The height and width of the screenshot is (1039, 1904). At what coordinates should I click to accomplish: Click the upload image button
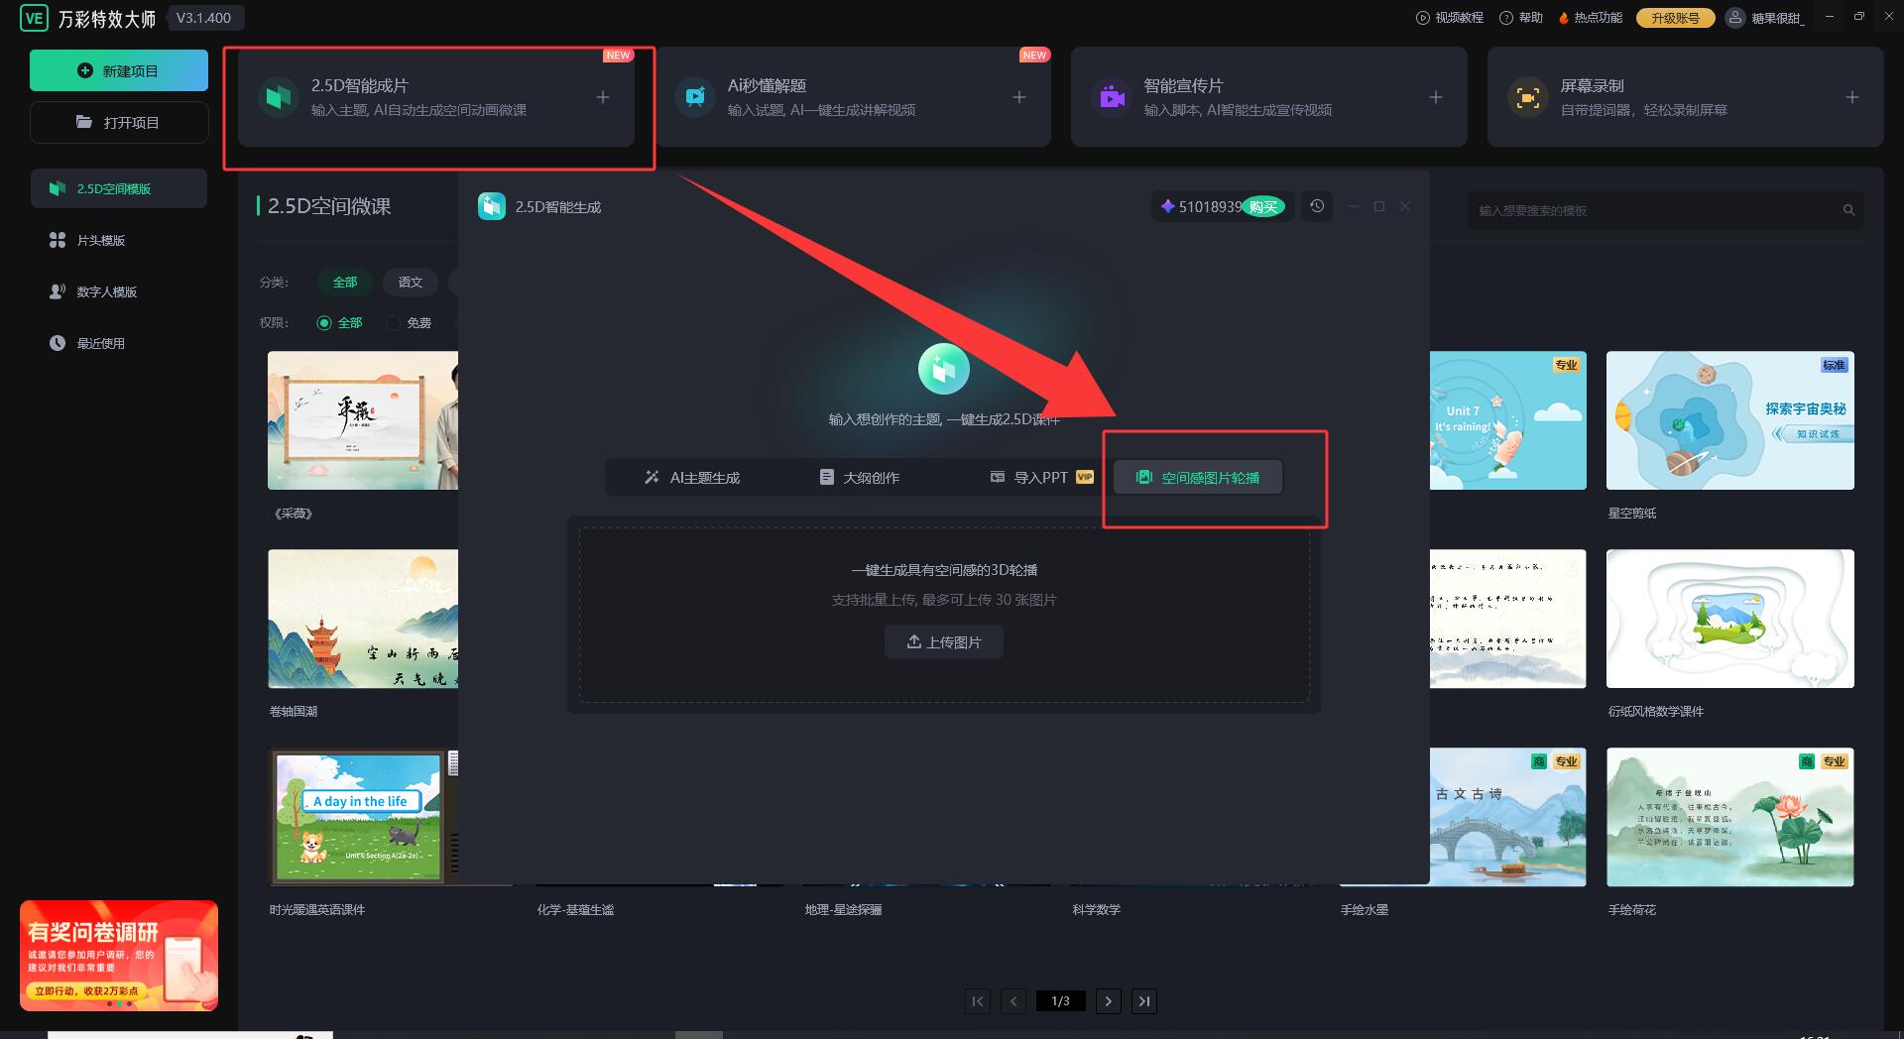[x=943, y=642]
